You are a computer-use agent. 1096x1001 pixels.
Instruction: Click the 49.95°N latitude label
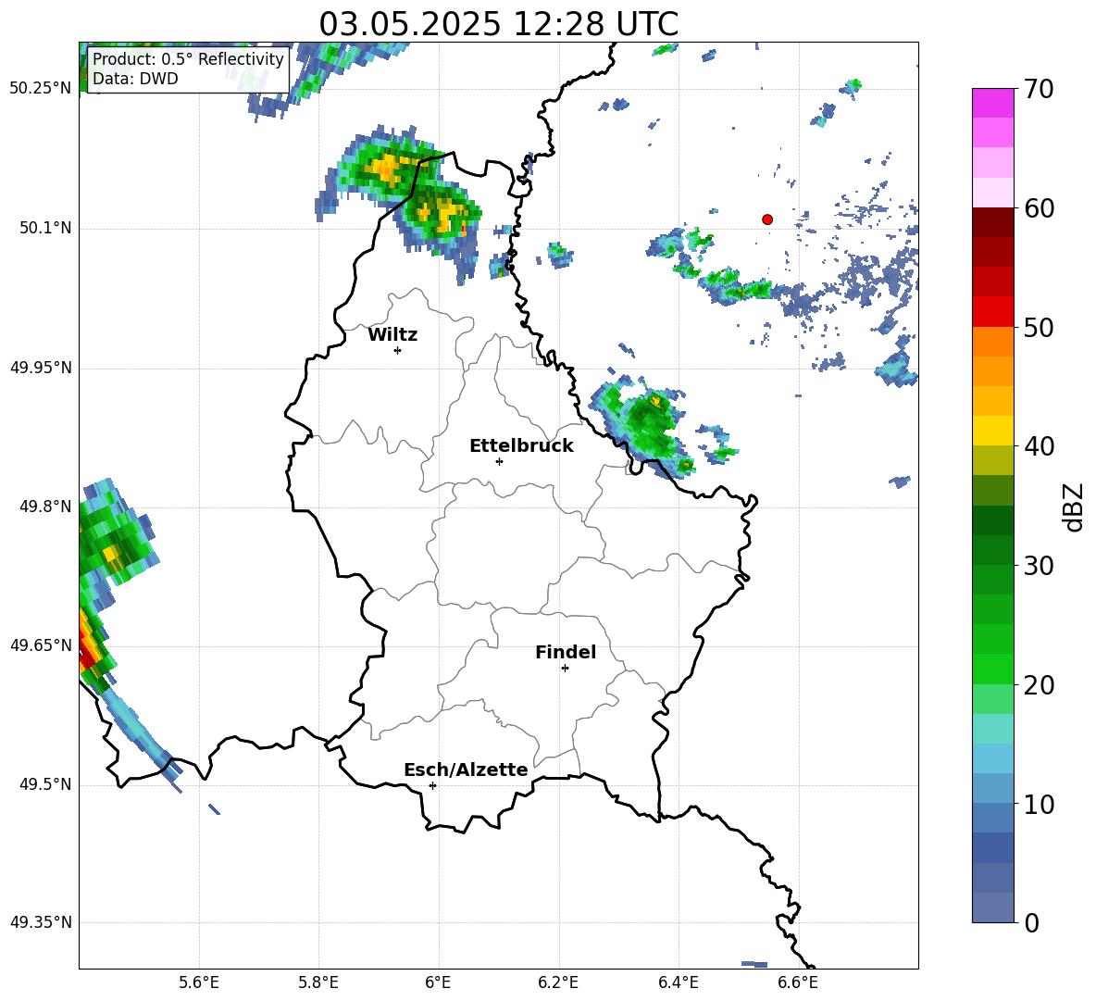41,368
